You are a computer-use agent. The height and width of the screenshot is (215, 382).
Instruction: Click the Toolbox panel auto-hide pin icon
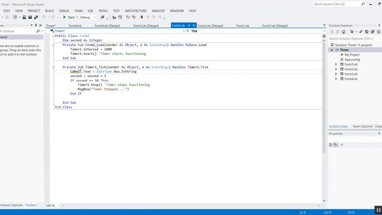[36, 25]
